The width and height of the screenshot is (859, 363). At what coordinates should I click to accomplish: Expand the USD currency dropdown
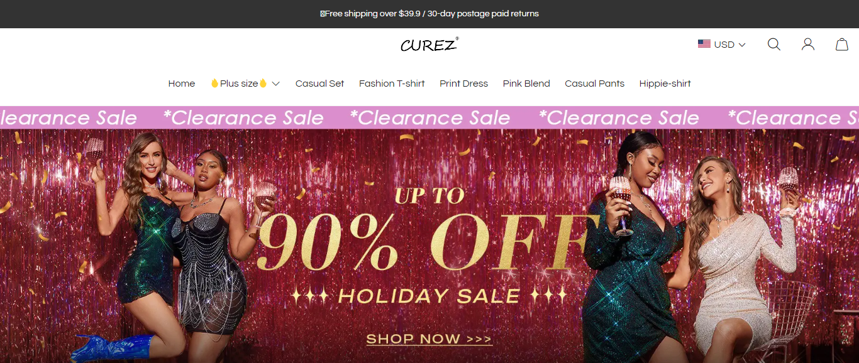[722, 45]
